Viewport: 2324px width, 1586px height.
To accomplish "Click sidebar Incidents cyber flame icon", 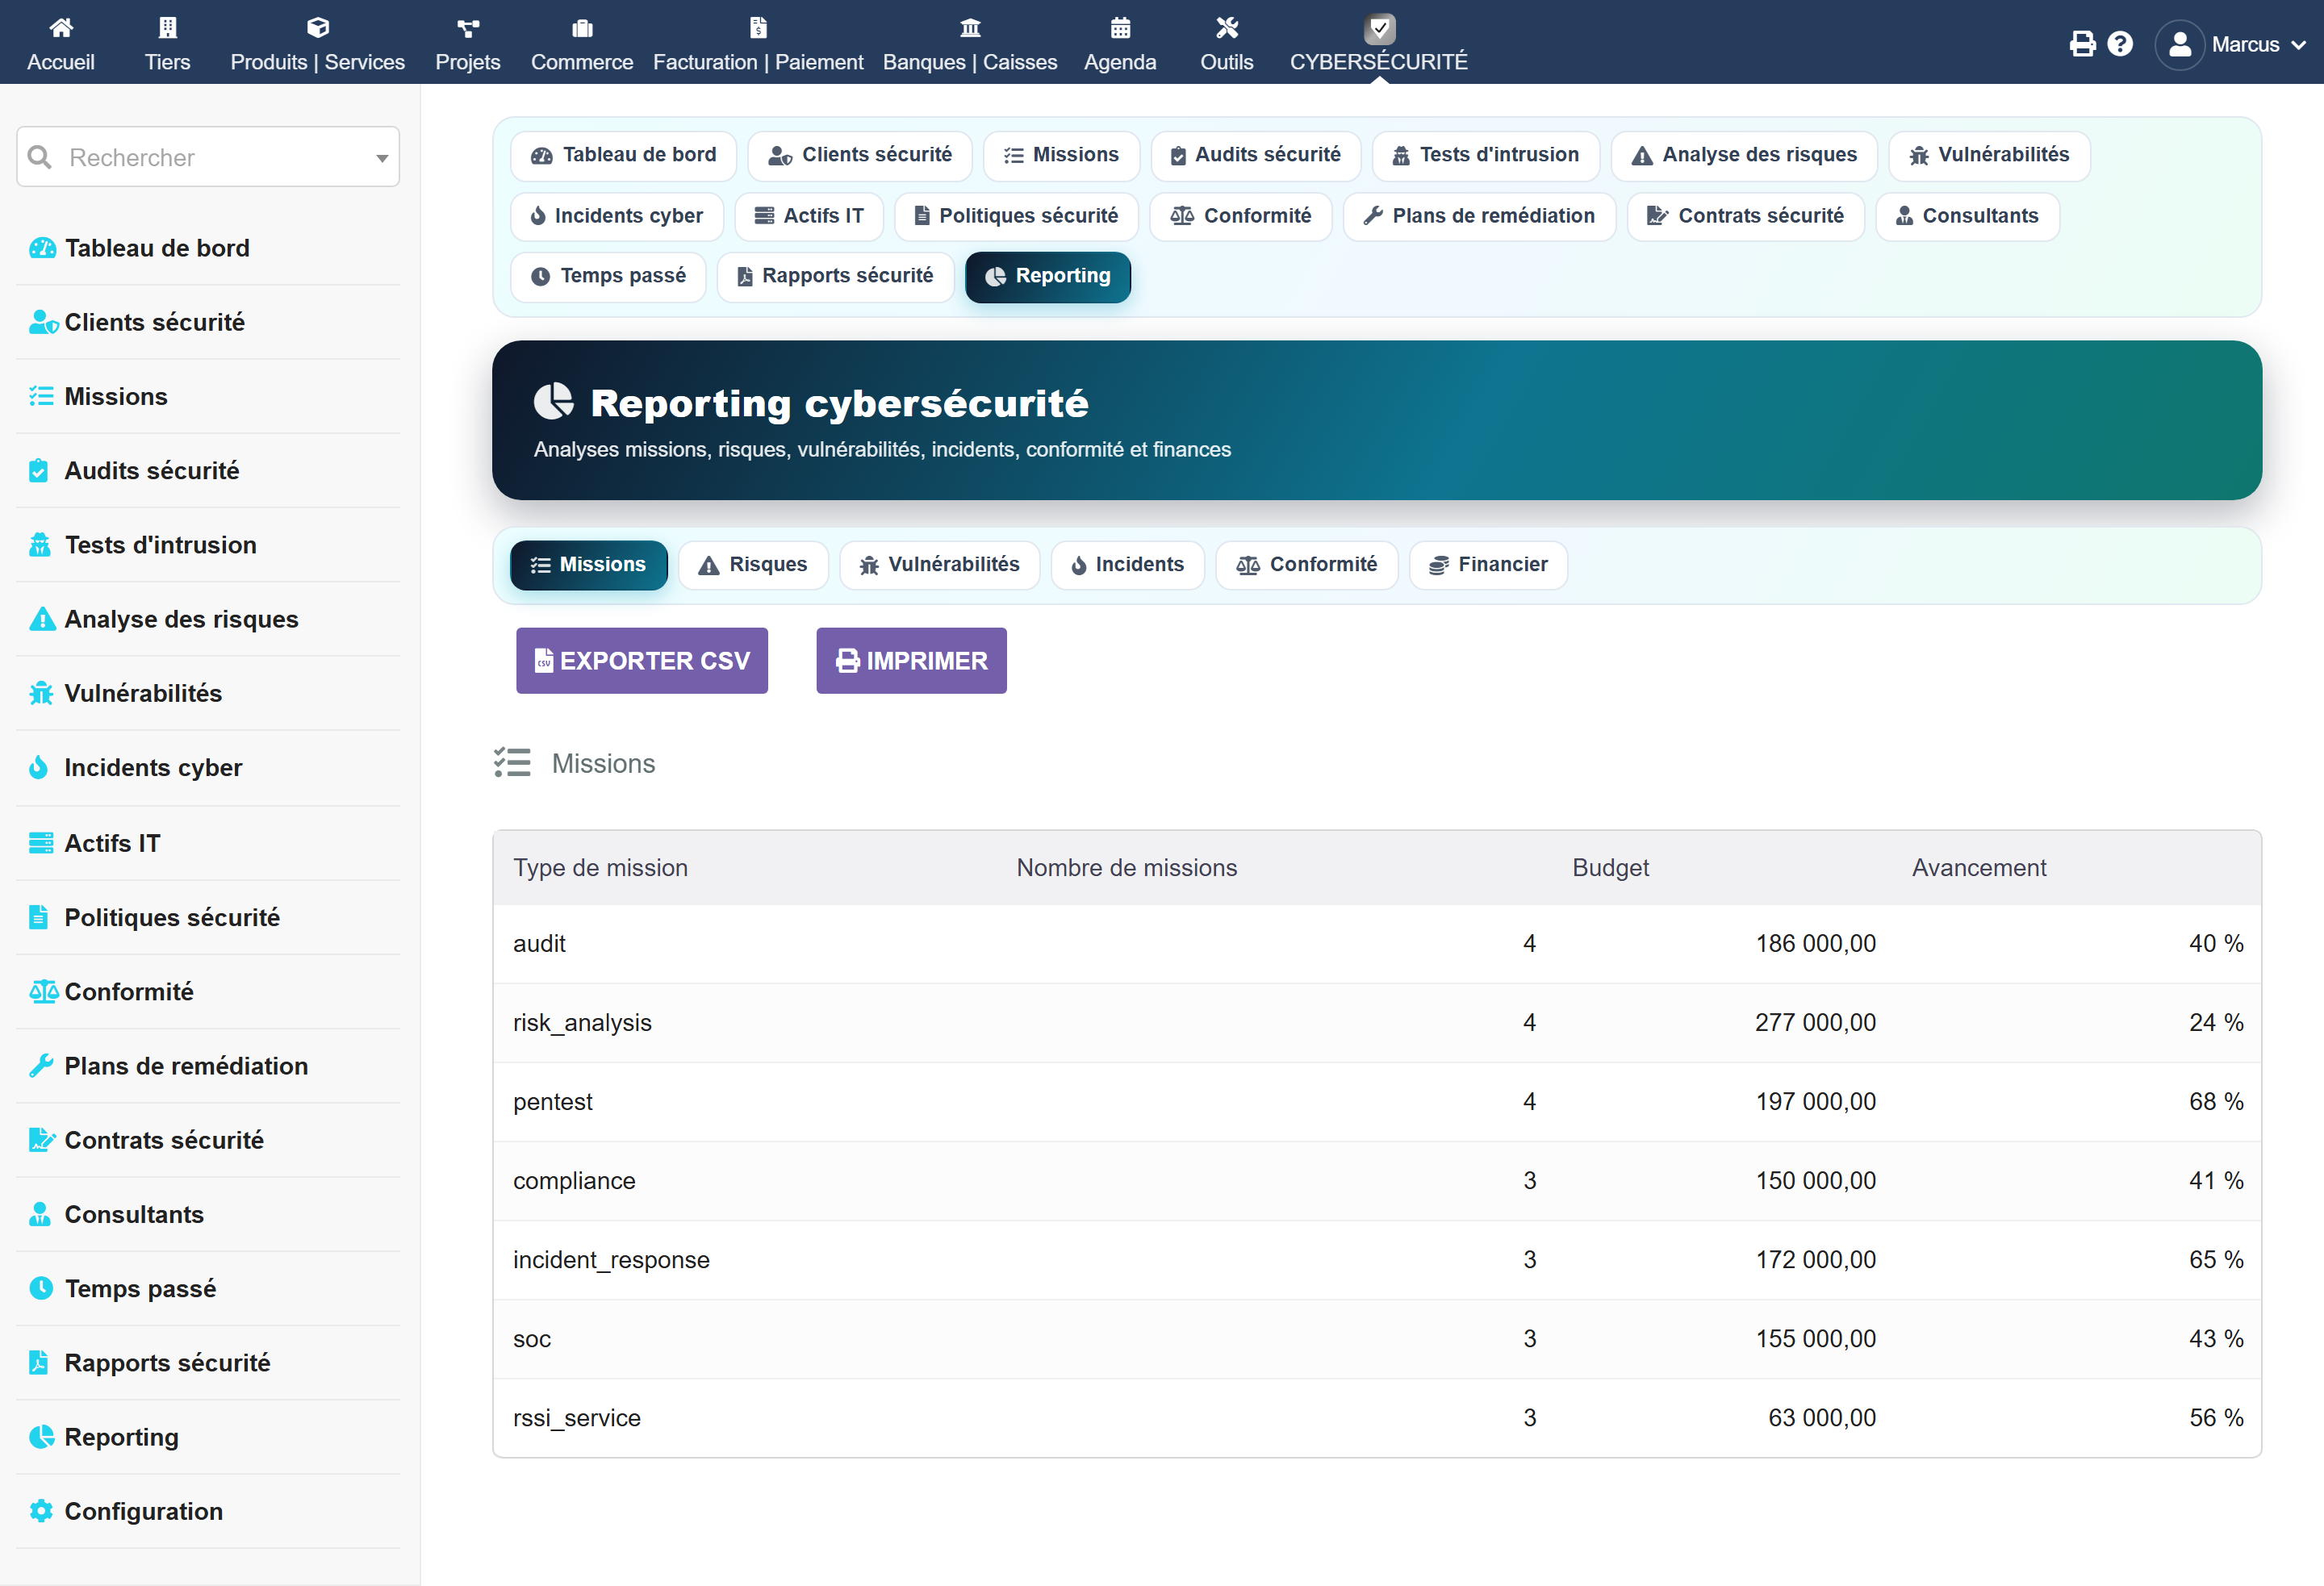I will [x=38, y=767].
